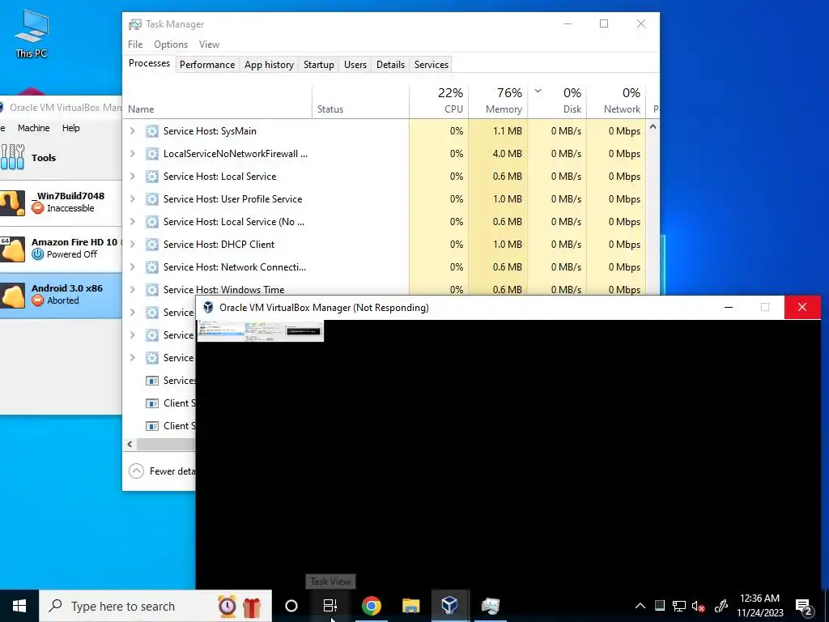
Task: Switch to VirtualBox via taskbar icon
Action: pyautogui.click(x=449, y=606)
